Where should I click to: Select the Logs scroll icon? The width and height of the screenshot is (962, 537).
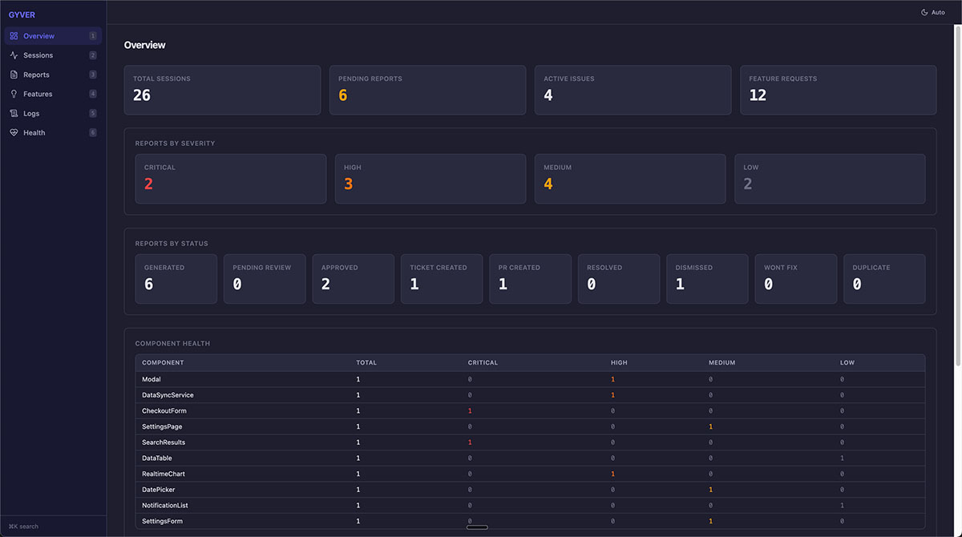click(x=13, y=113)
